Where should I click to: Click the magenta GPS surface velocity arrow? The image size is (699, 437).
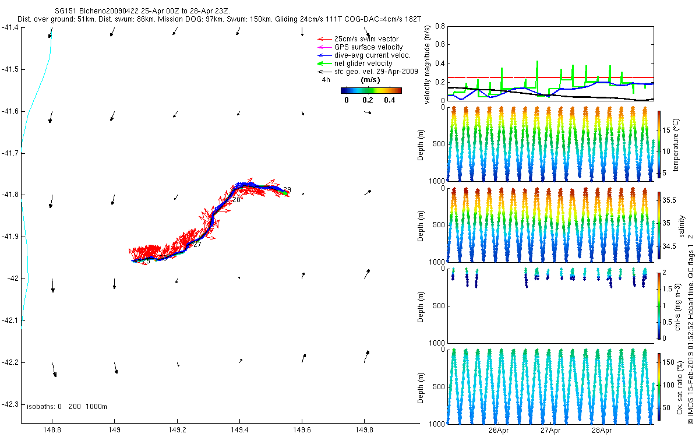pos(324,47)
